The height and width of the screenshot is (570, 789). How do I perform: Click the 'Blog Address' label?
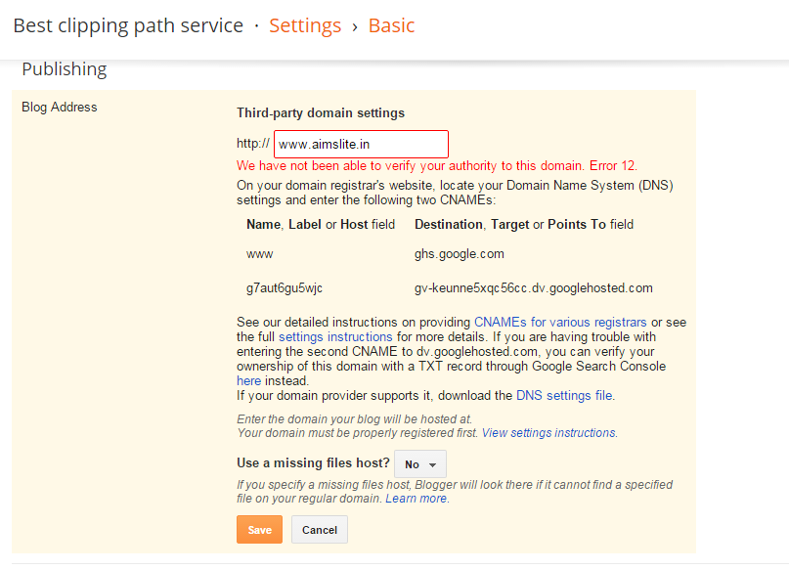tap(60, 107)
